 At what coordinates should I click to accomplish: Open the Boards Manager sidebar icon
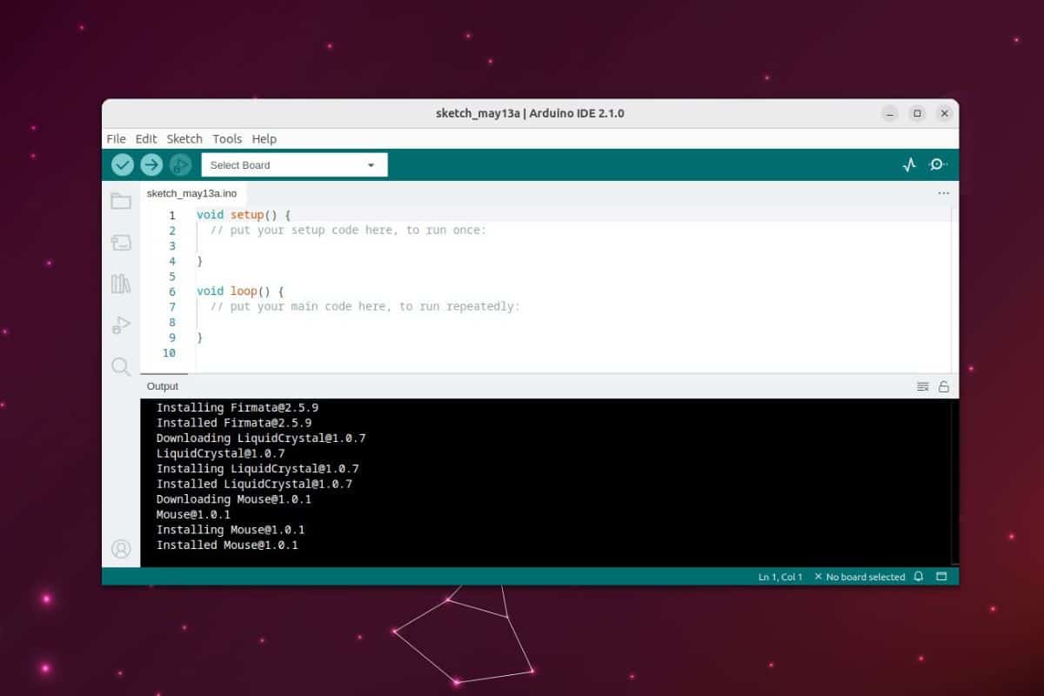pos(121,243)
